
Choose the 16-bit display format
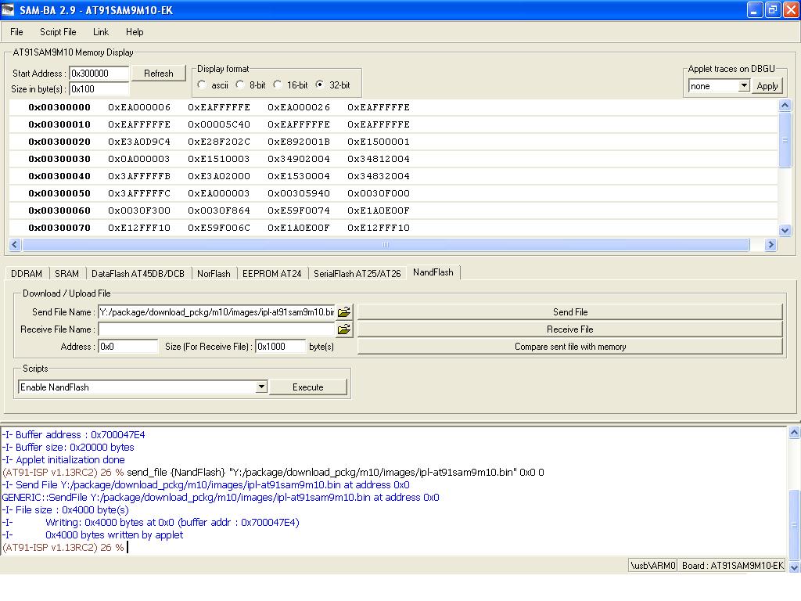click(x=278, y=85)
